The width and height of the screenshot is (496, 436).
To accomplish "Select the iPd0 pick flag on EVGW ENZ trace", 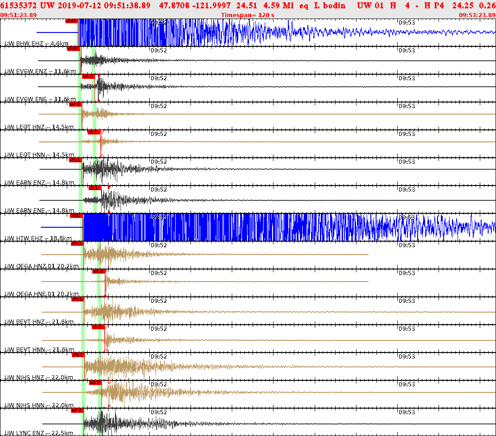I will 73,49.
